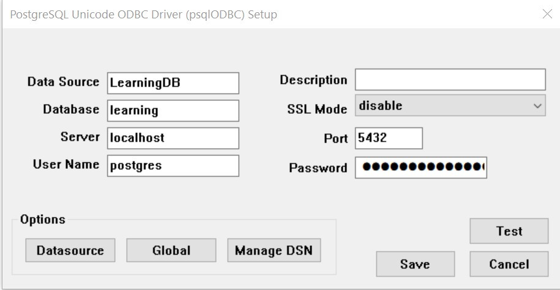
Task: Focus the masked Password field
Action: [x=420, y=167]
